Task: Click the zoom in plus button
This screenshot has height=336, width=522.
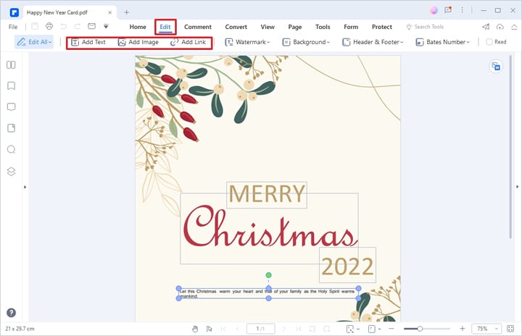Action: [462, 329]
